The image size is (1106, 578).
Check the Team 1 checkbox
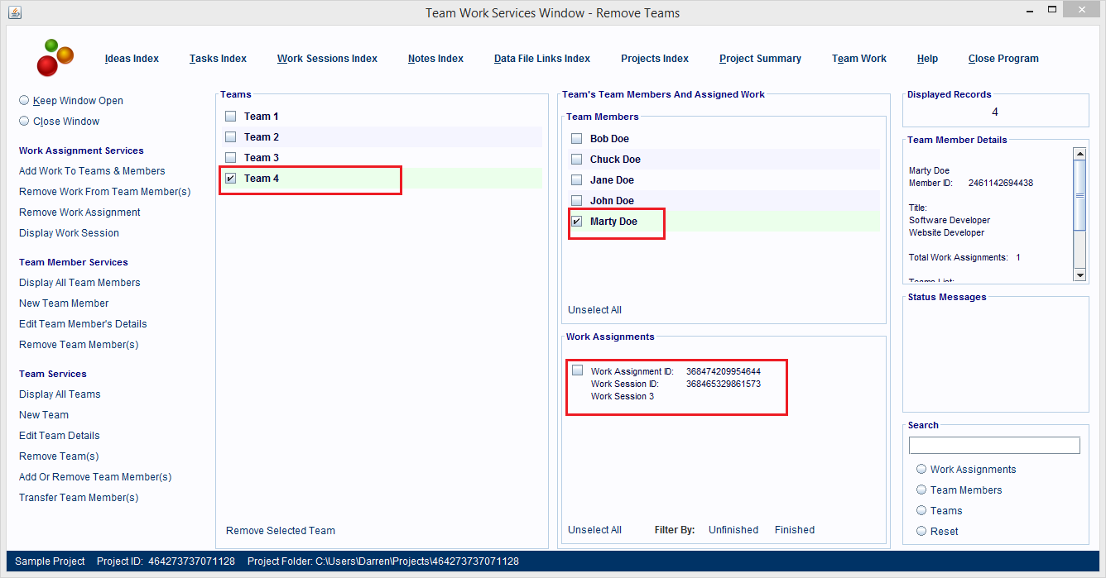click(x=231, y=117)
